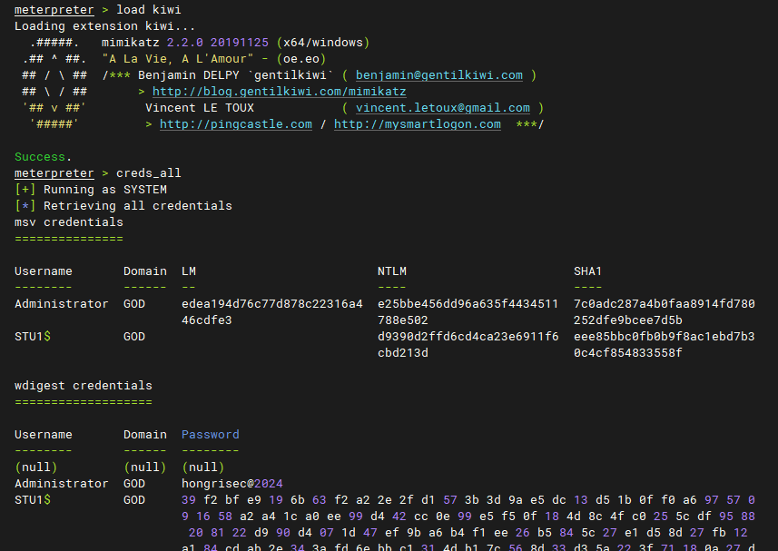The width and height of the screenshot is (778, 551).
Task: Click the 'Username' header in msv table
Action: click(44, 271)
